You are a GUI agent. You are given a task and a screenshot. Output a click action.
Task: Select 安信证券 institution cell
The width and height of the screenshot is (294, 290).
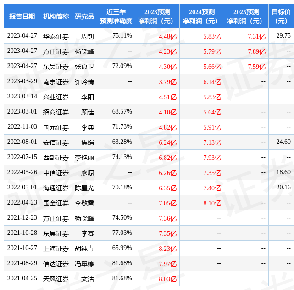point(56,142)
